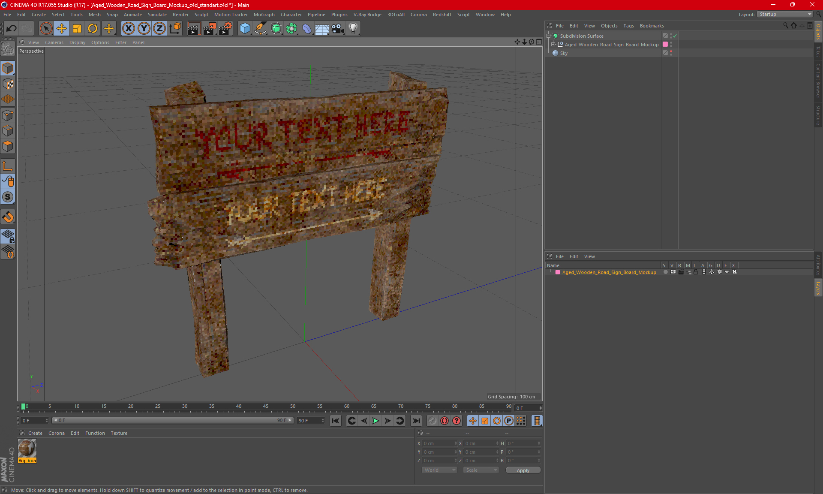Screen dimensions: 823x494
Task: Collapse the Subdivision Surface hierarchy
Action: click(x=548, y=36)
